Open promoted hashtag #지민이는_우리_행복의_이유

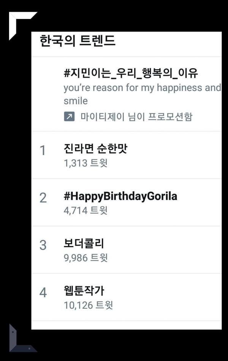(131, 72)
